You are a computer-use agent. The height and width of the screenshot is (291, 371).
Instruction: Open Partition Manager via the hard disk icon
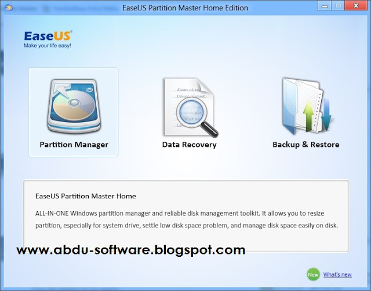[x=74, y=106]
